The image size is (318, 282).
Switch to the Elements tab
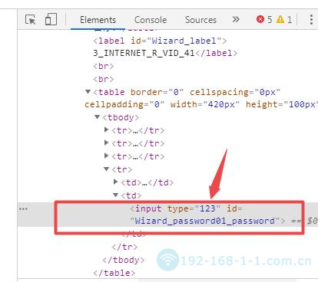pyautogui.click(x=98, y=20)
